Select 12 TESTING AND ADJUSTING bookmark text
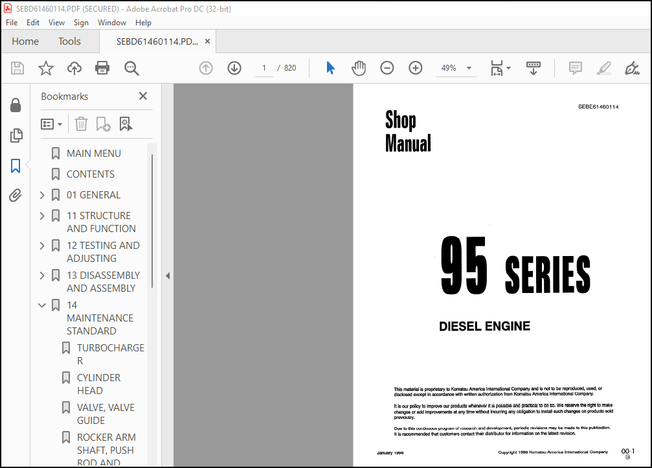652x468 pixels. point(103,252)
